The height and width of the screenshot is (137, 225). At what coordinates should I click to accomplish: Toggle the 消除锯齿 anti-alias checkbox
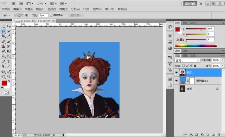[51, 15]
